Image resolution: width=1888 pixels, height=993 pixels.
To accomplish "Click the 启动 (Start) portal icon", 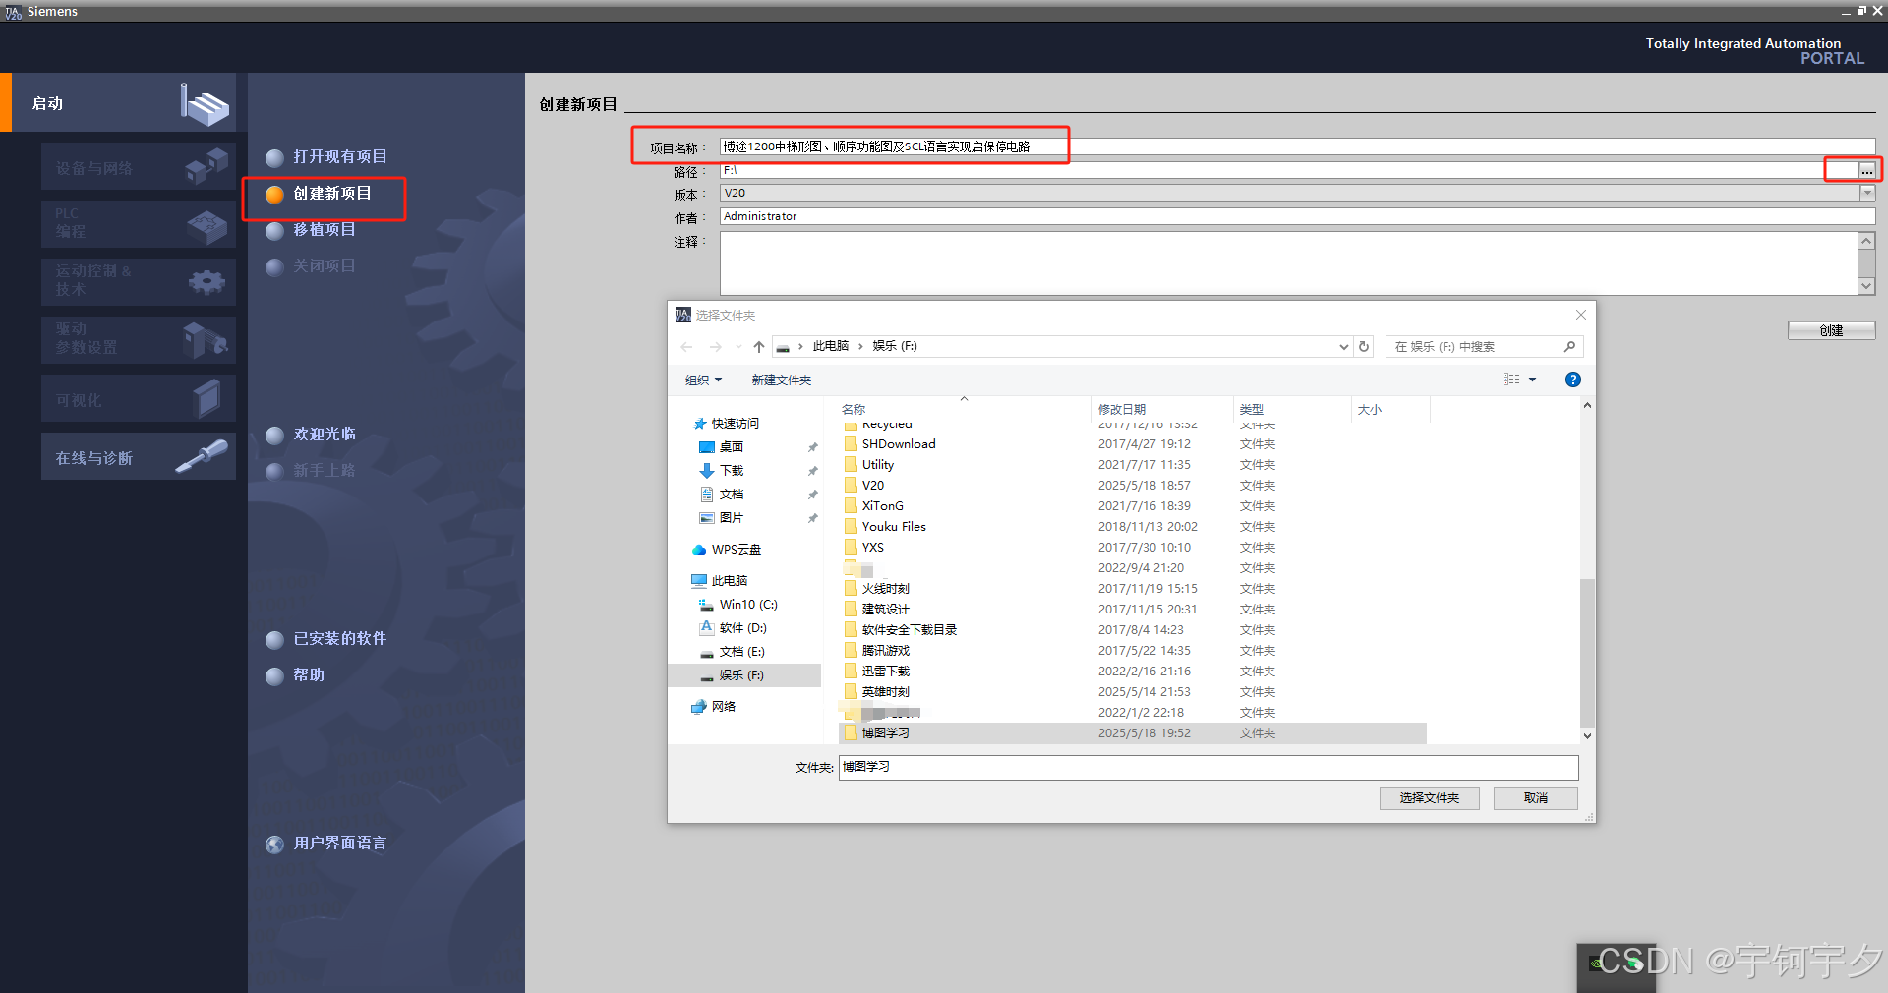I will click(205, 103).
